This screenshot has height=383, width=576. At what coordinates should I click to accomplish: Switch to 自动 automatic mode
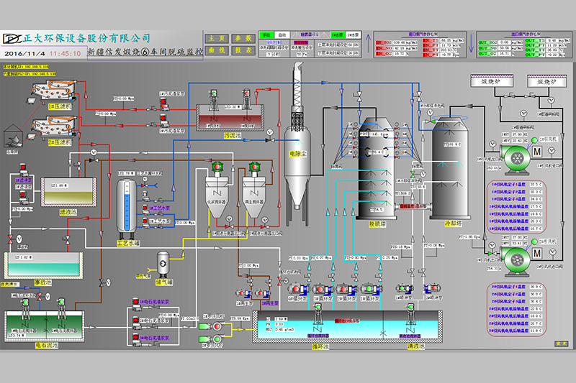[282, 34]
